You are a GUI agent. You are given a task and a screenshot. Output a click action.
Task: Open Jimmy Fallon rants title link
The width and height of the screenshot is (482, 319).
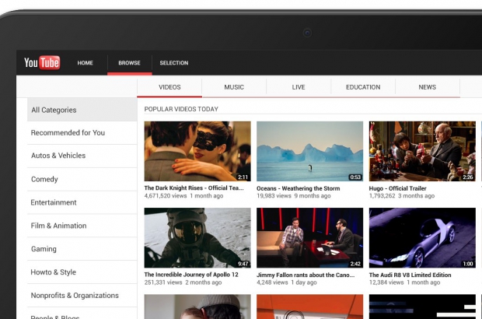(x=306, y=275)
